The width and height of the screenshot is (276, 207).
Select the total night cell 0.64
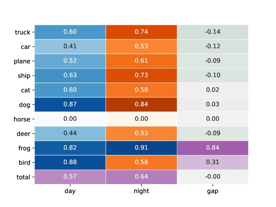[x=141, y=177]
